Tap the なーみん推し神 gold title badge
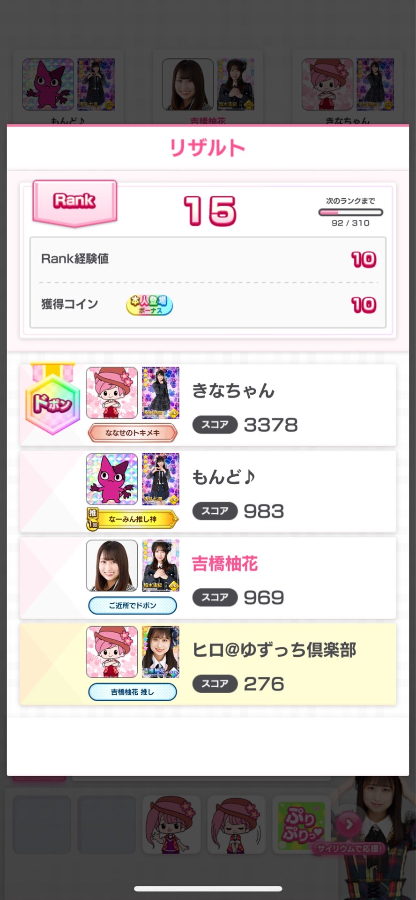This screenshot has width=416, height=900. click(x=133, y=519)
